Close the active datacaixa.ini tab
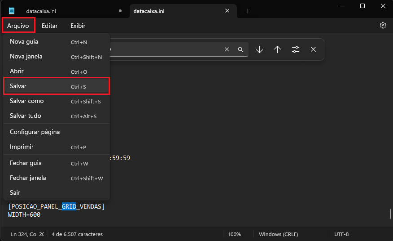Screen dimensions: 393x241 pyautogui.click(x=227, y=11)
